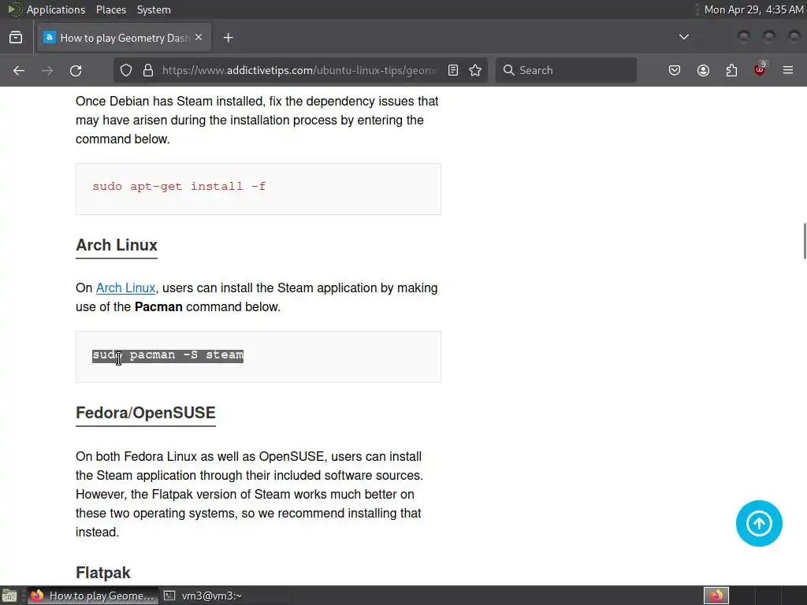This screenshot has width=807, height=605.
Task: Click the show desktop icon in bottom panel
Action: 9,596
